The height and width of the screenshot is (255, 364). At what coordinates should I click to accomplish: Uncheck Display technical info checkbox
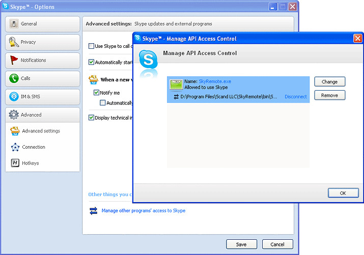pyautogui.click(x=91, y=118)
